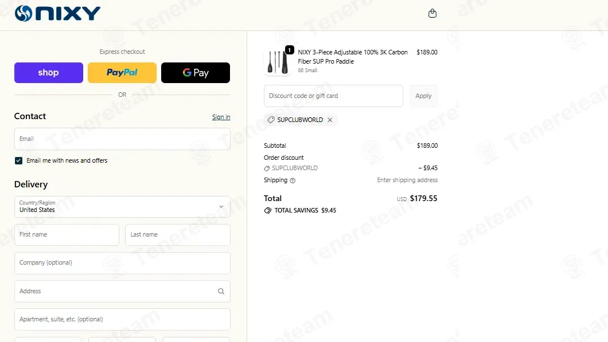Click the NIXY logo
Image resolution: width=608 pixels, height=342 pixels.
tap(57, 14)
